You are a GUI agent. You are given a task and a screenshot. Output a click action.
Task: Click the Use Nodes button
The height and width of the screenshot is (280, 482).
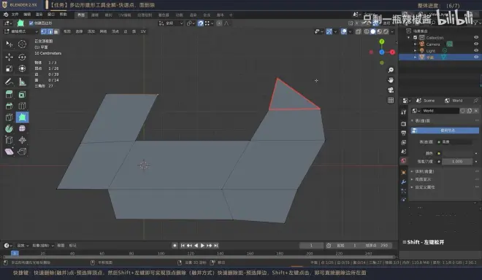pyautogui.click(x=445, y=131)
